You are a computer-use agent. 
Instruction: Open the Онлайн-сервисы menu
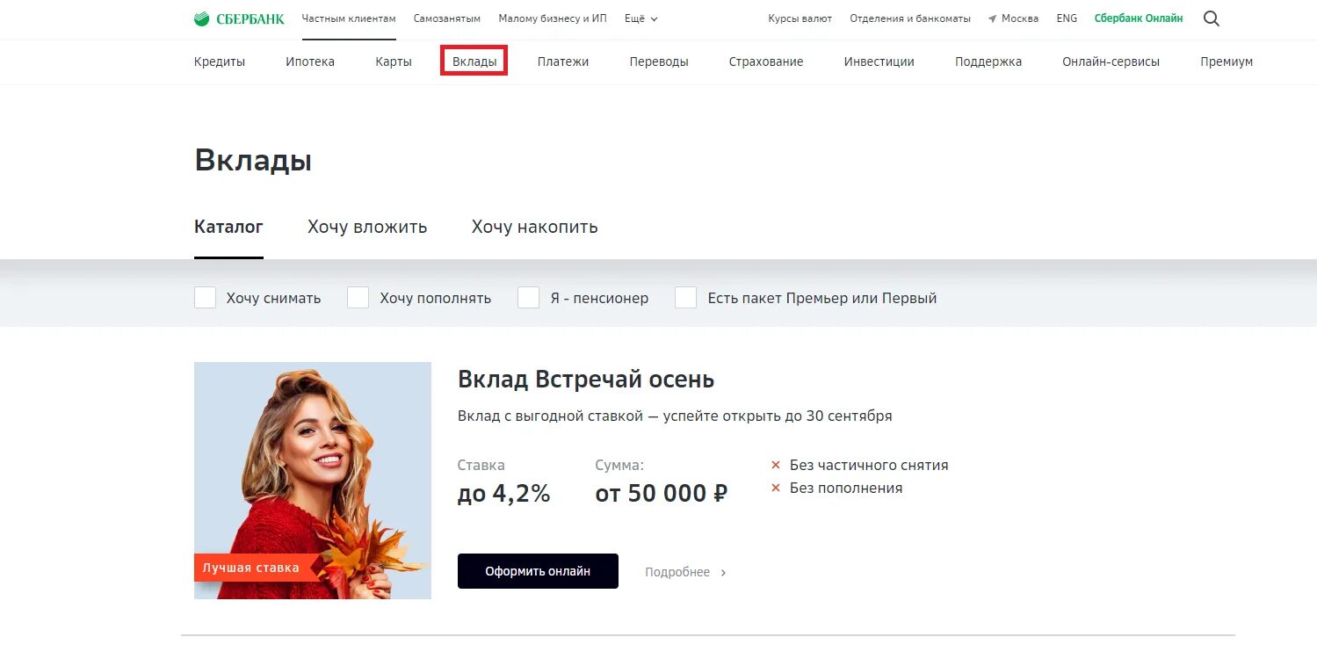click(x=1111, y=62)
